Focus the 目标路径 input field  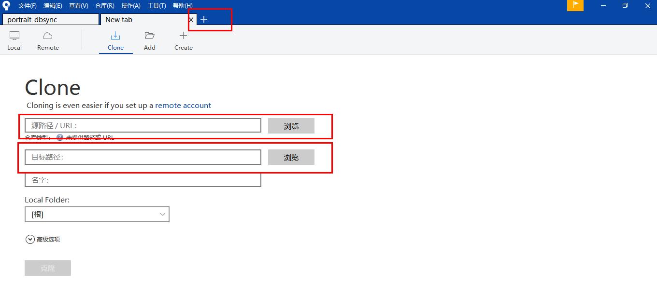[143, 157]
